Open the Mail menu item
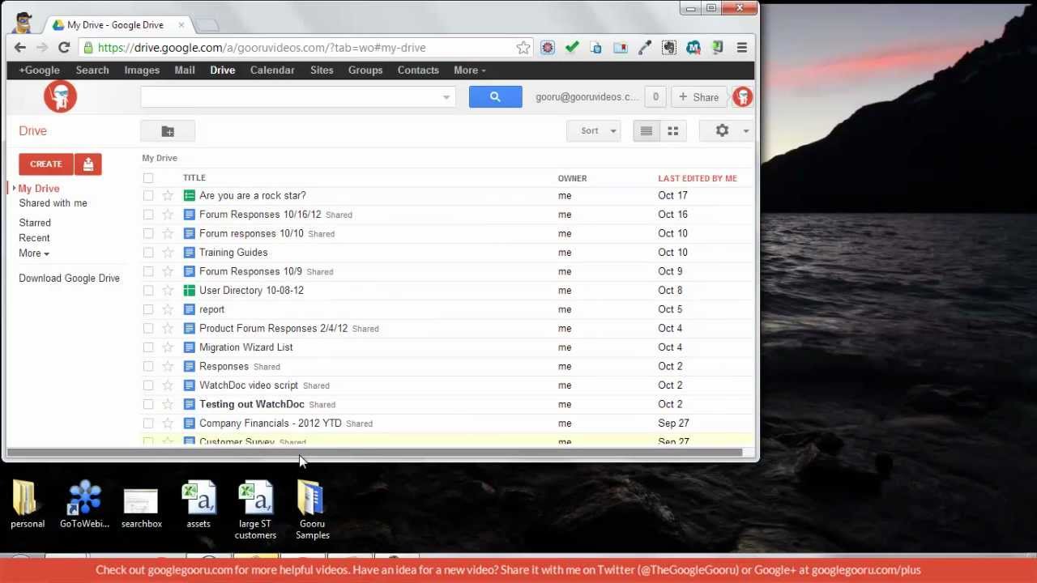This screenshot has height=583, width=1037. [x=185, y=70]
